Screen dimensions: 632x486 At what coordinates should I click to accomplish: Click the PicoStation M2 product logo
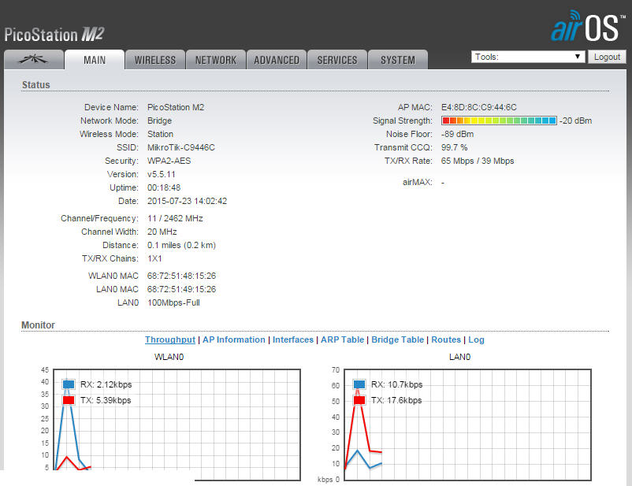coord(54,34)
